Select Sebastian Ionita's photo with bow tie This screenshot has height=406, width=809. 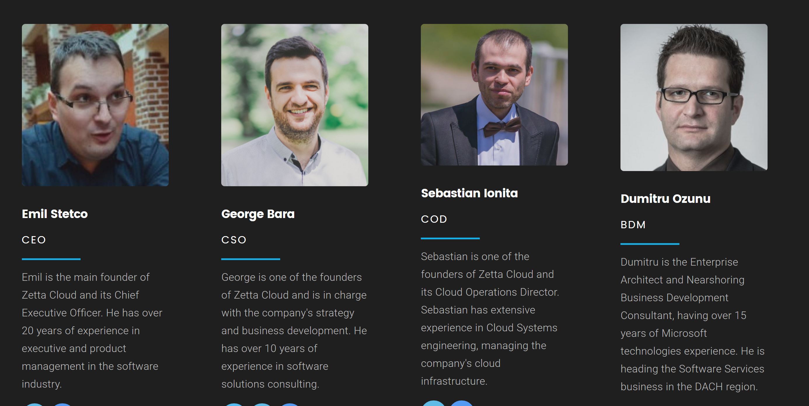[x=494, y=95]
